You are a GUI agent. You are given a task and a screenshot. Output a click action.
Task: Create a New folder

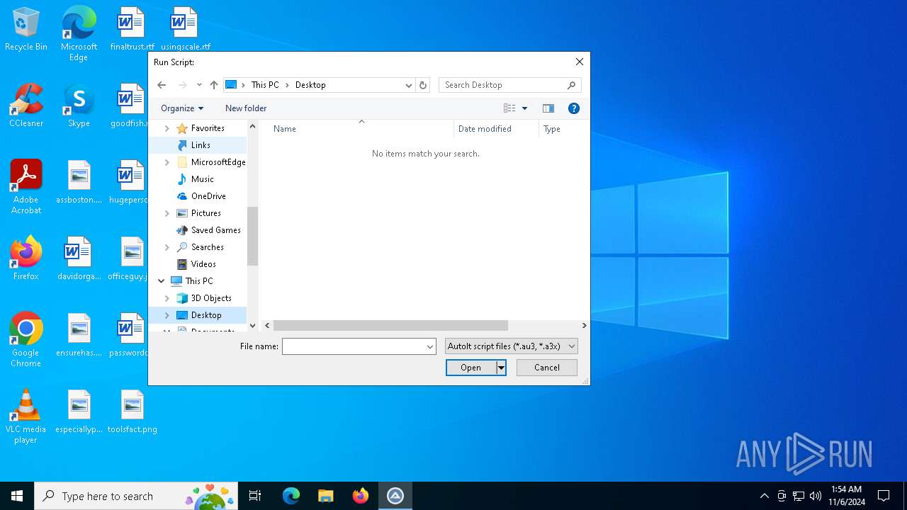tap(246, 108)
